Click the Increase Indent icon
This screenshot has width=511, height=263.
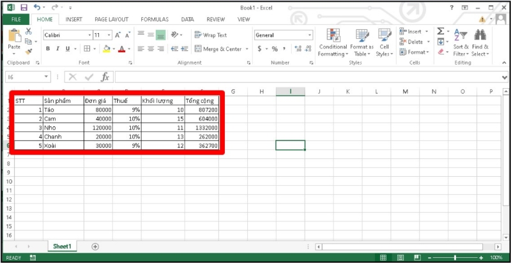[185, 49]
